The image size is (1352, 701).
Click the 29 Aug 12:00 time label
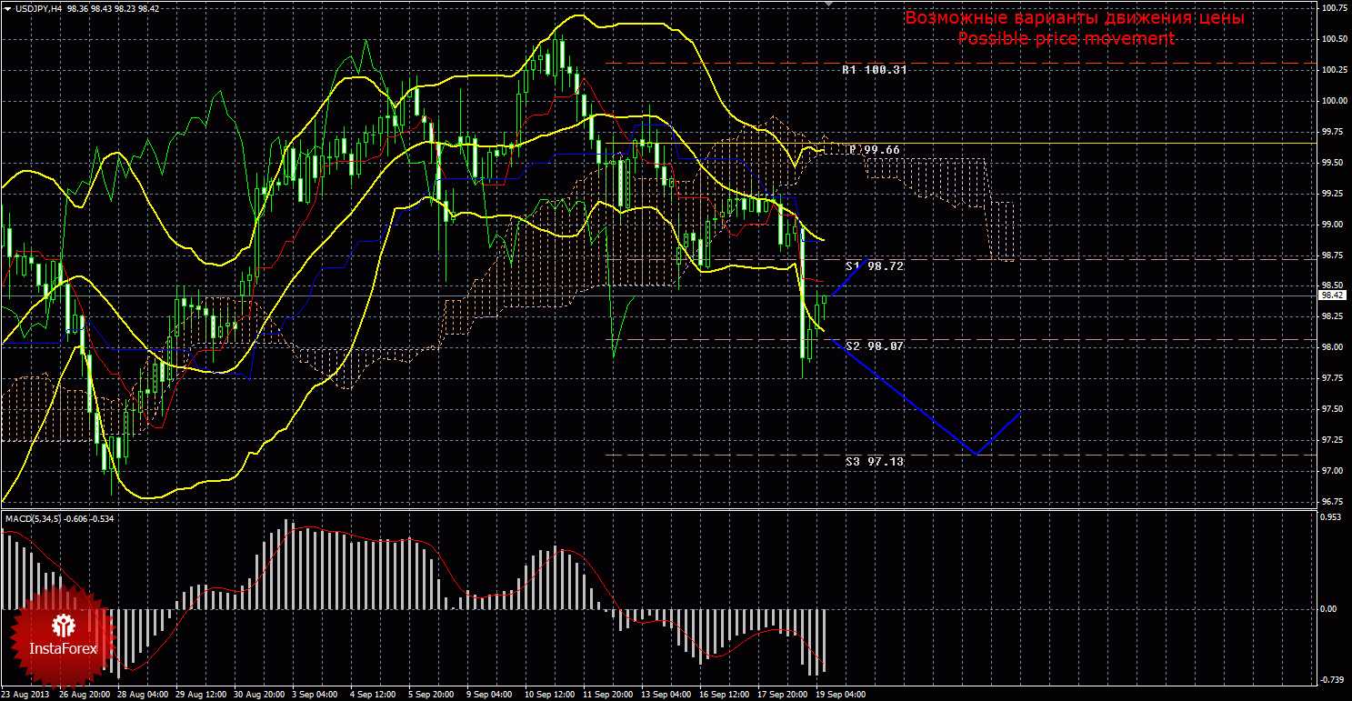201,694
